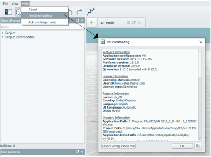Click Software version 2019.1.0.152769 text
Viewport: 211px width, 157px height.
pyautogui.click(x=127, y=59)
